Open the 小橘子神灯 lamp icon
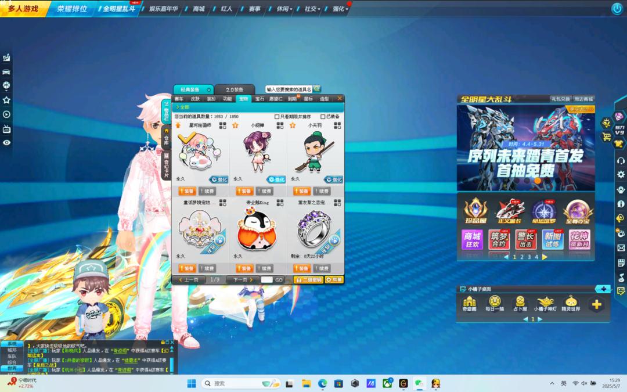627x392 pixels. tap(545, 304)
